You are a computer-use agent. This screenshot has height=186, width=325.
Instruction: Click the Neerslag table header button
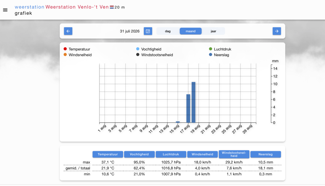tap(266, 154)
